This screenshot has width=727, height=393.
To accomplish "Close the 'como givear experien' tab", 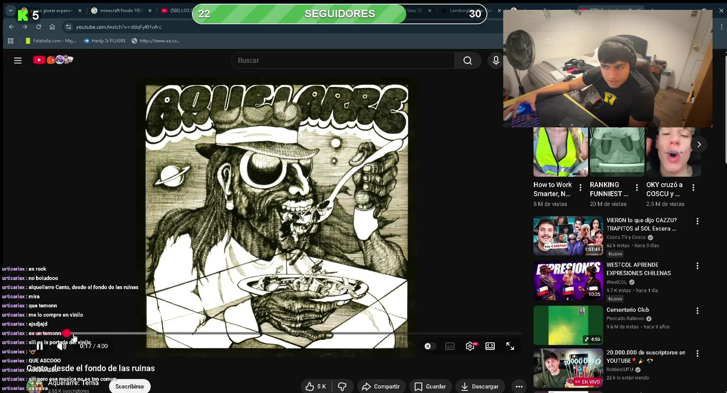I will pos(79,11).
